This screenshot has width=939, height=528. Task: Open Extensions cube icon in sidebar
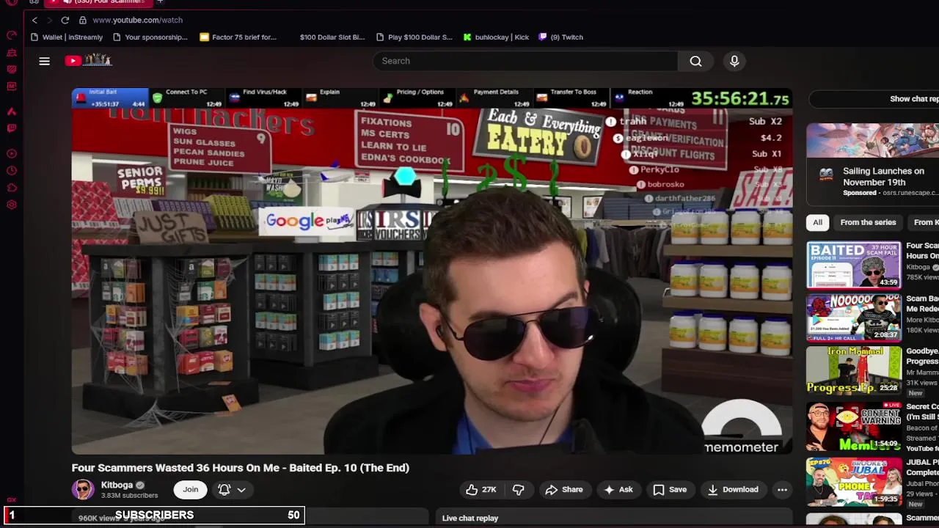(12, 188)
